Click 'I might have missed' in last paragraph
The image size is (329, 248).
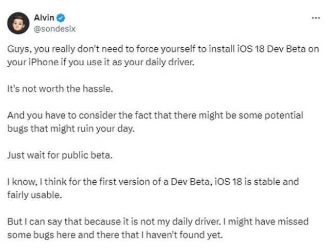[x=266, y=222]
